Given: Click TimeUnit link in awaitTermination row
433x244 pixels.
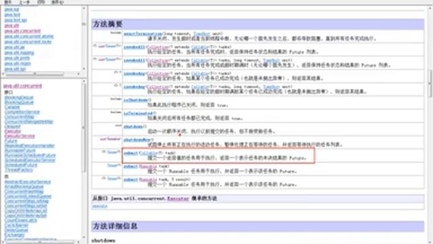Looking at the screenshot, I should (x=202, y=34).
